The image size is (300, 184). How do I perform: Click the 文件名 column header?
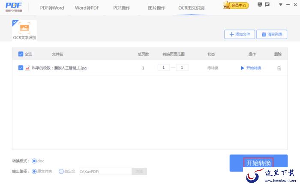[57, 54]
